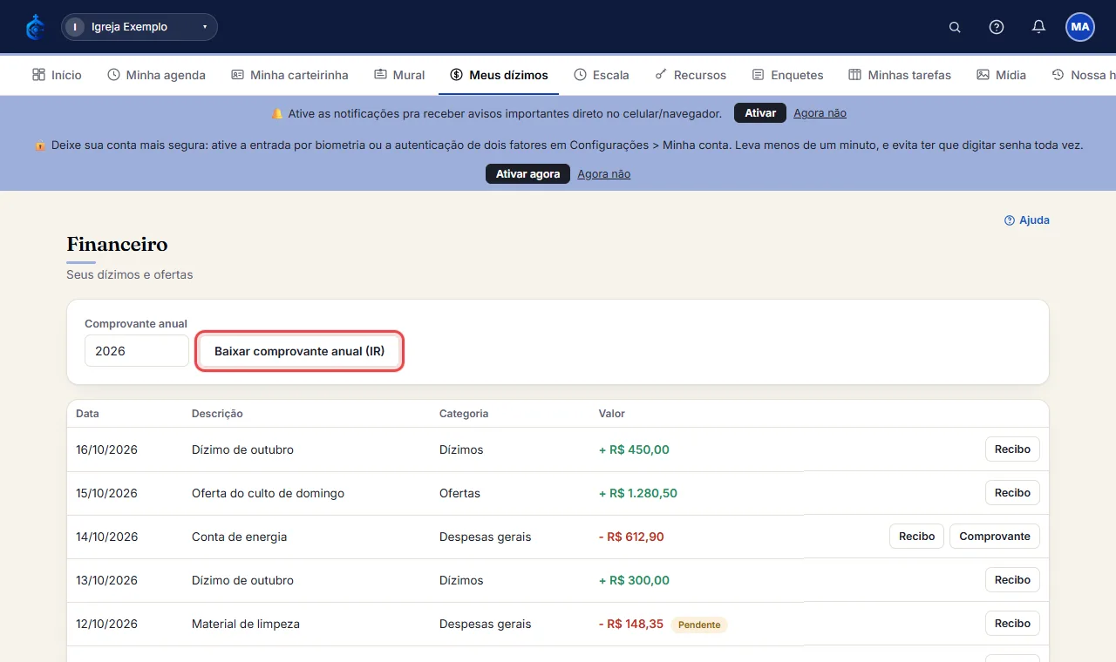1116x662 pixels.
Task: Open the Enquetes tab
Action: pos(787,75)
